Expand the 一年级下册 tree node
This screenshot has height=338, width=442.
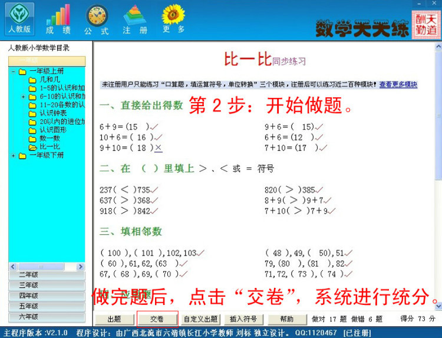coord(13,156)
